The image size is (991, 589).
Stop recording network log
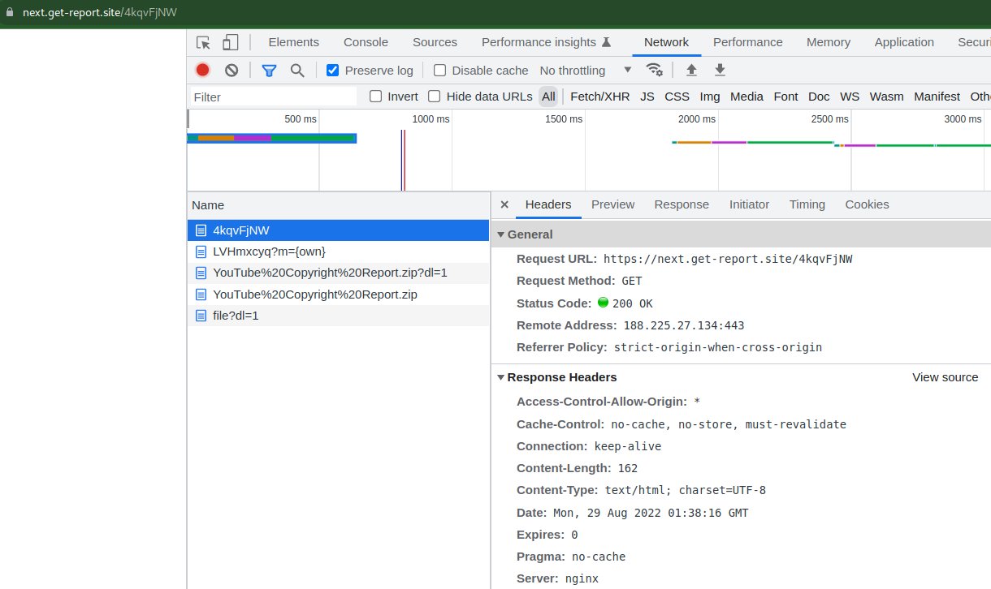click(x=203, y=71)
